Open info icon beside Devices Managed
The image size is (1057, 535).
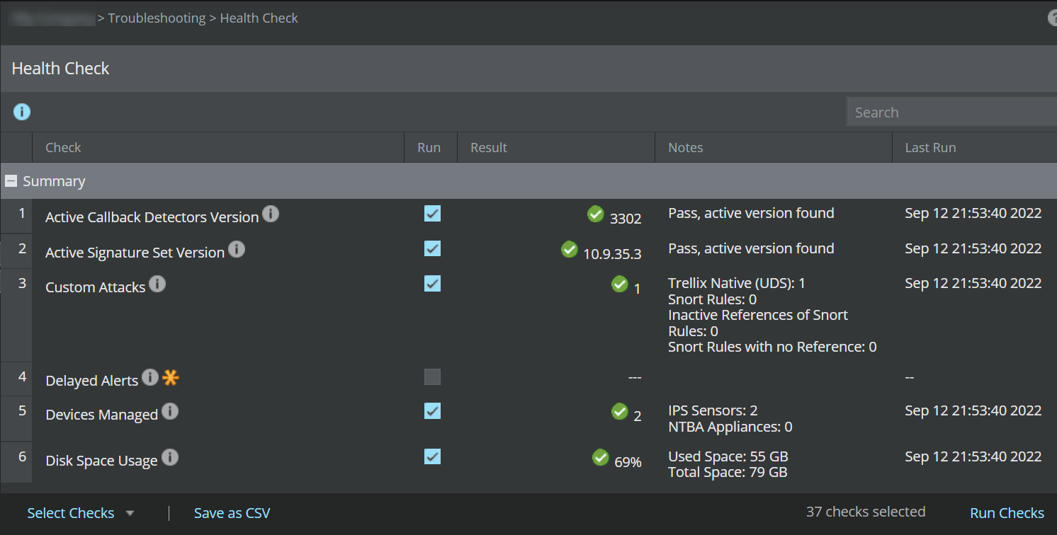170,411
